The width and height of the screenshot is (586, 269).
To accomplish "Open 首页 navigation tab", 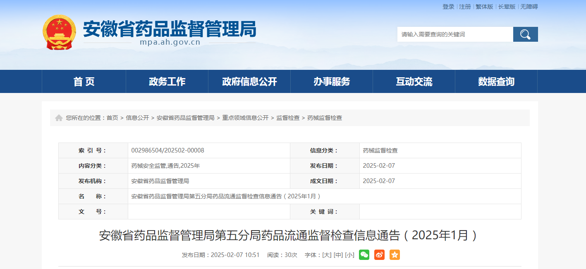I will tap(84, 81).
